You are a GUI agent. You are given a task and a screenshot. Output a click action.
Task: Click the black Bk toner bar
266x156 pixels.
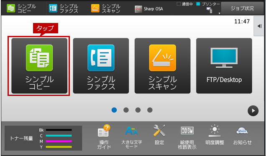pos(59,130)
